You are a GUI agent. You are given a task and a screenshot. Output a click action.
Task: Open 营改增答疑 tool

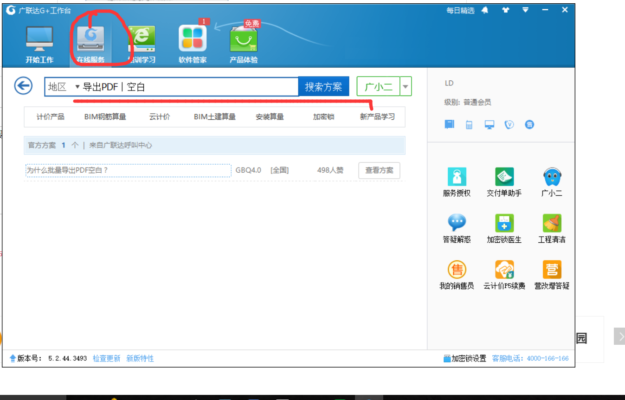coord(552,275)
